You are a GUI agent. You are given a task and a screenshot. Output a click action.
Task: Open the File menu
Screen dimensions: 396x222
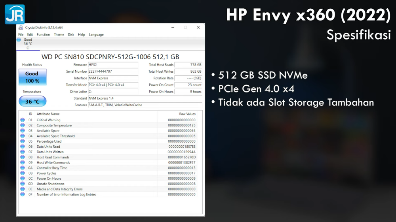(x=21, y=35)
